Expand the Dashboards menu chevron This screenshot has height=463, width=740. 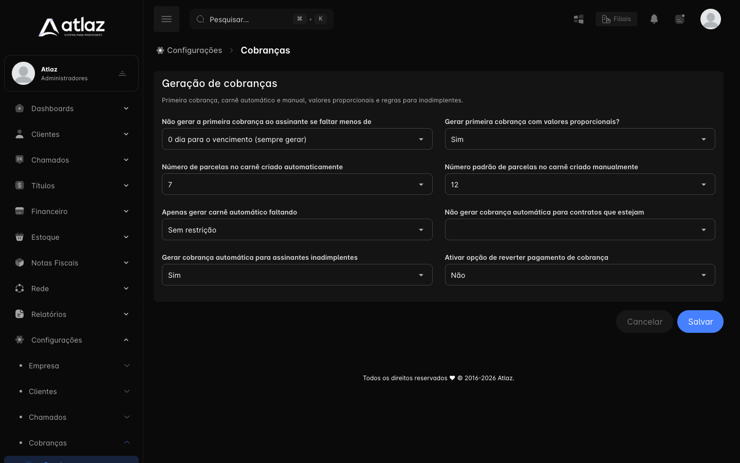126,108
